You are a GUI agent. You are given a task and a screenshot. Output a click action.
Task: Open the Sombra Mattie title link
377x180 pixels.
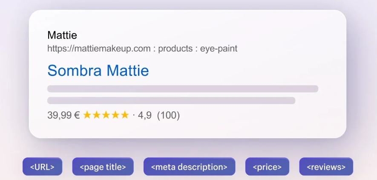click(x=98, y=70)
